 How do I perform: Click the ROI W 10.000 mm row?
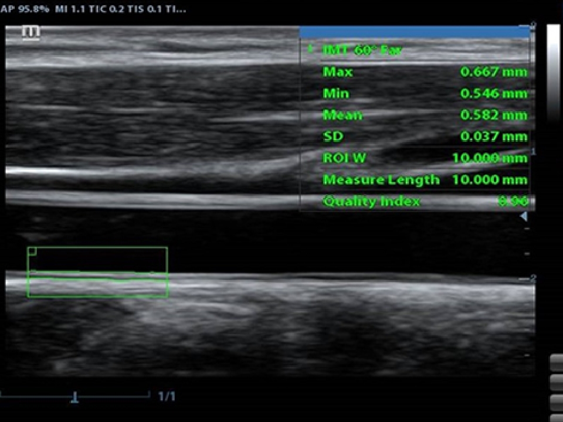pos(425,158)
